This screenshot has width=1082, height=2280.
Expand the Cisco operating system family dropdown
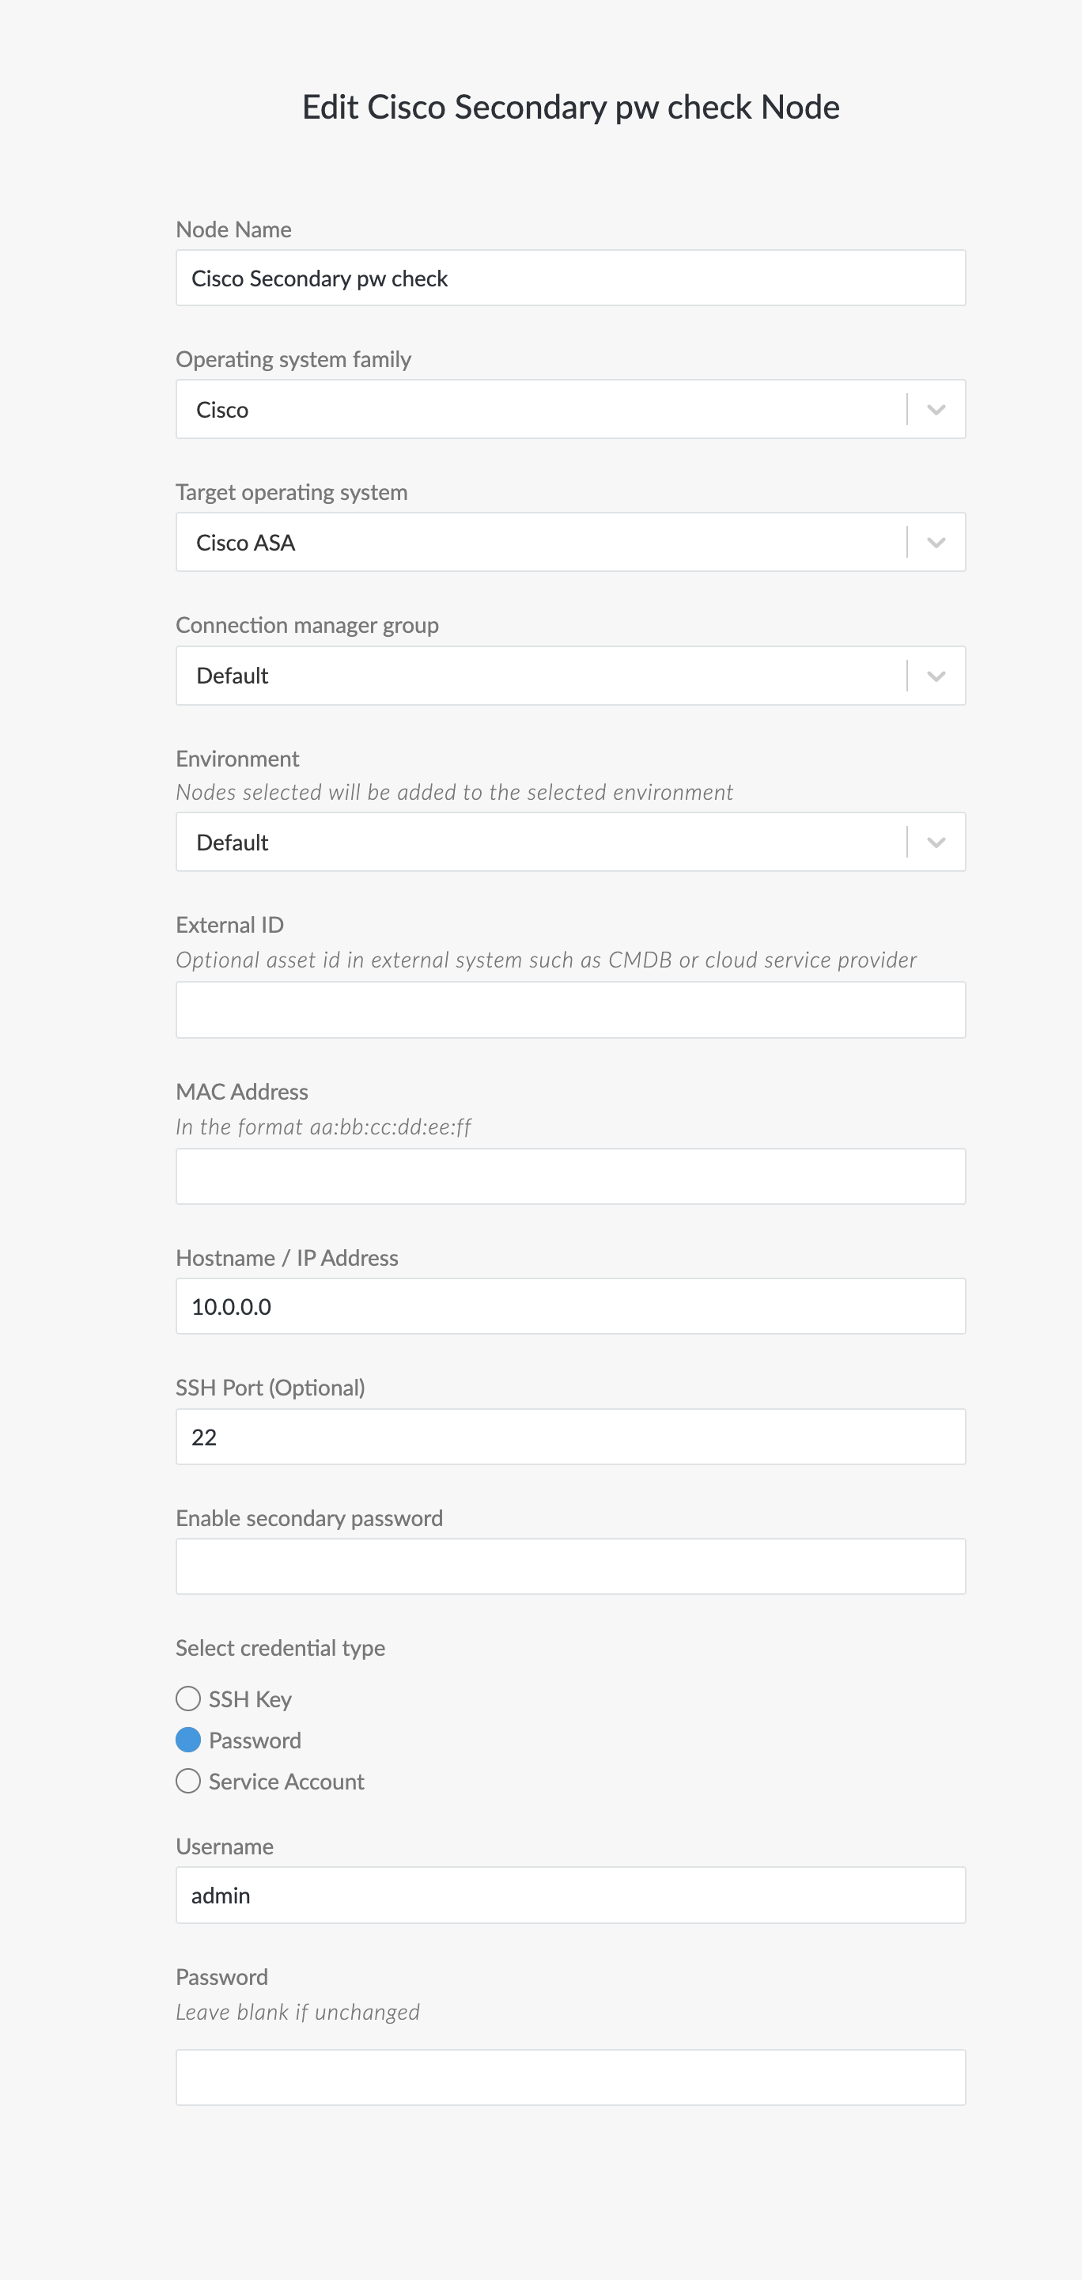570,410
